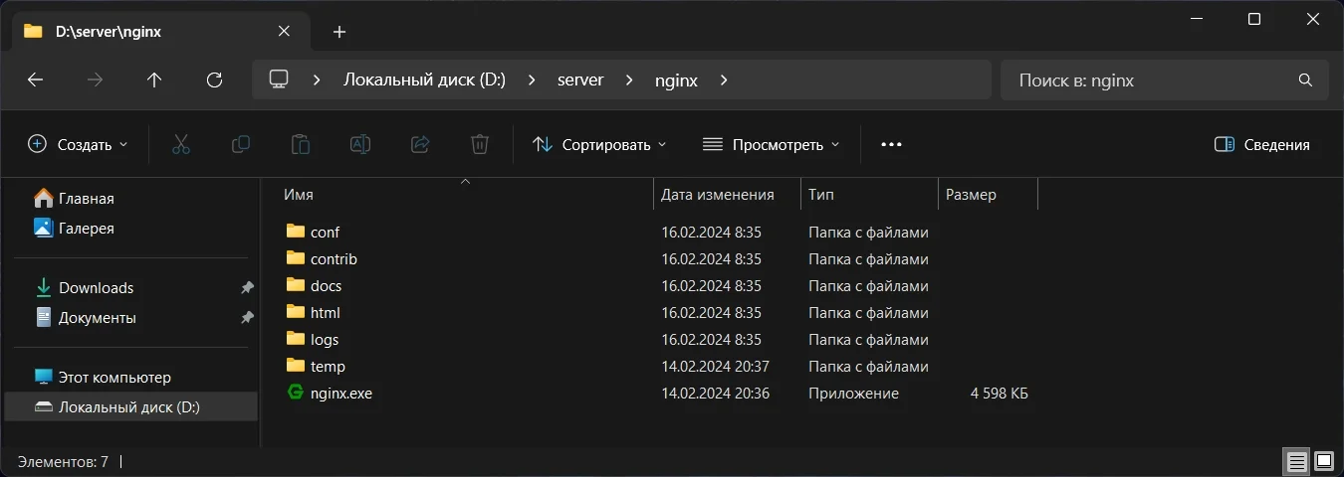Image resolution: width=1344 pixels, height=477 pixels.
Task: Select Локальный диск (D:) in sidebar
Action: pyautogui.click(x=130, y=406)
